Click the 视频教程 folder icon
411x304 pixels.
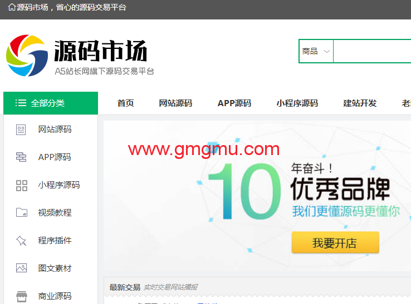(22, 212)
